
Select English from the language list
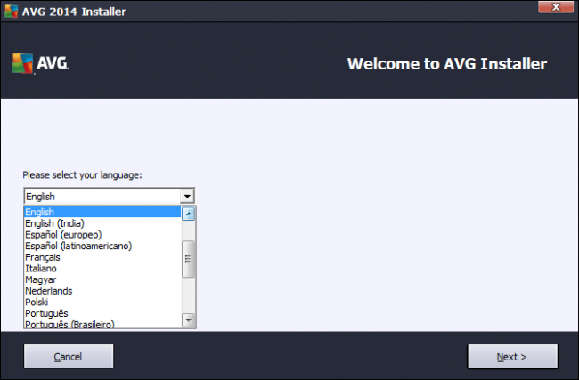click(x=102, y=212)
